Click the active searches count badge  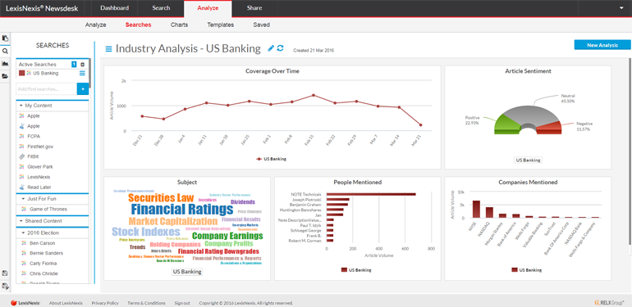74,65
